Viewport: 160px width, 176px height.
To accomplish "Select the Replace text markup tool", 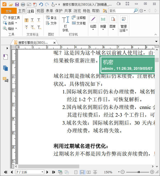I will [33, 27].
